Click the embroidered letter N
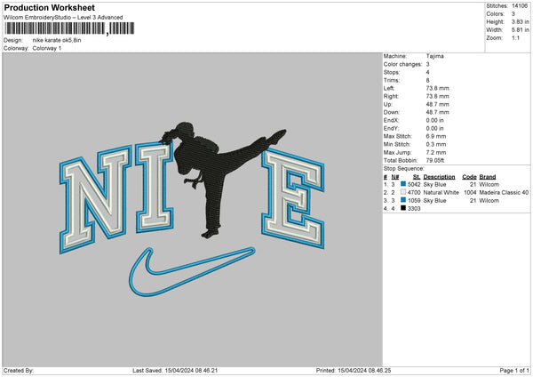Viewport: 533px width, 377px height. click(x=95, y=199)
